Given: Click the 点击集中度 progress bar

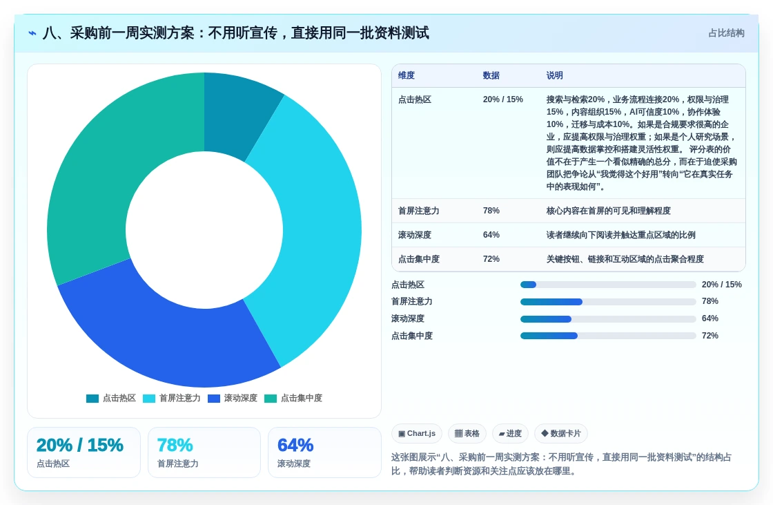Looking at the screenshot, I should click(x=608, y=336).
